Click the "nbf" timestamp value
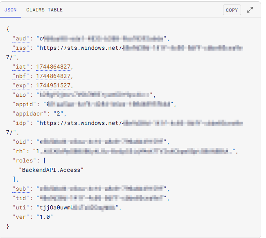 54,76
